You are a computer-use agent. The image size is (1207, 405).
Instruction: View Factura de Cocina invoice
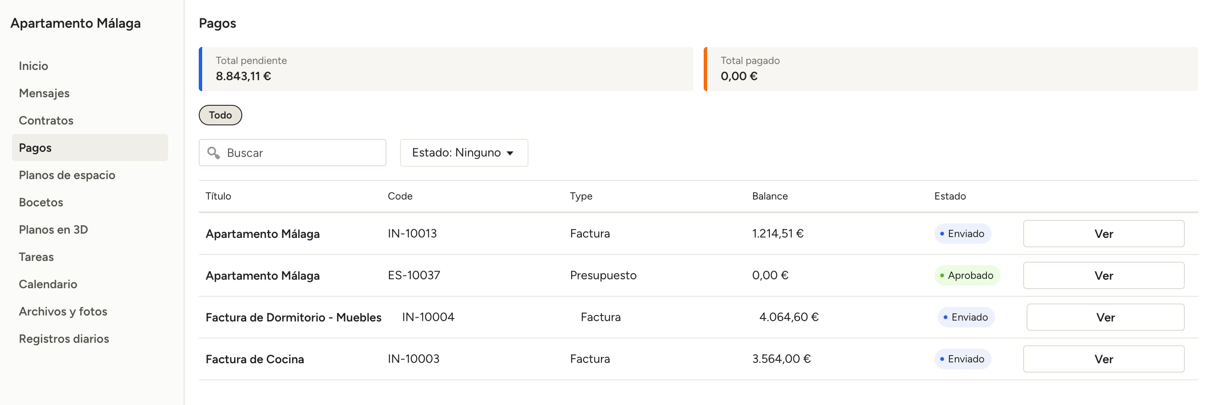click(x=1103, y=359)
